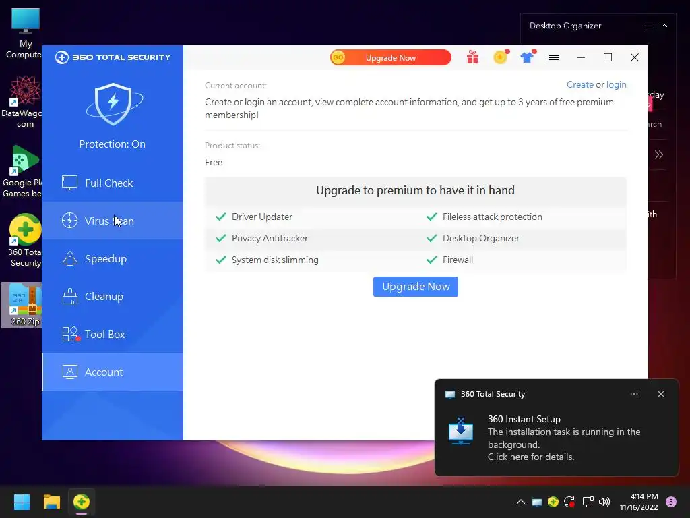Select the DataWagon.com desktop shortcut
The width and height of the screenshot is (690, 518).
pos(24,103)
